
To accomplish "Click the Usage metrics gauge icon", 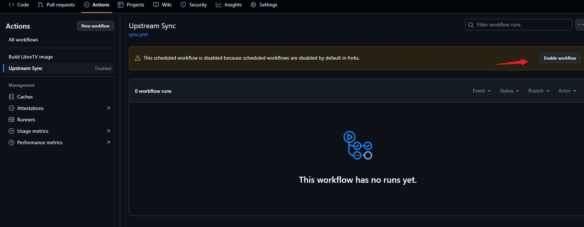I will click(11, 131).
